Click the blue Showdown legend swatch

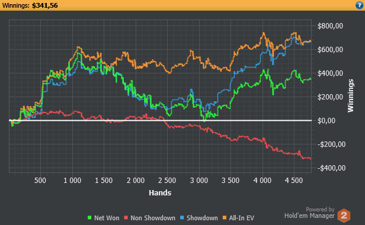click(182, 218)
